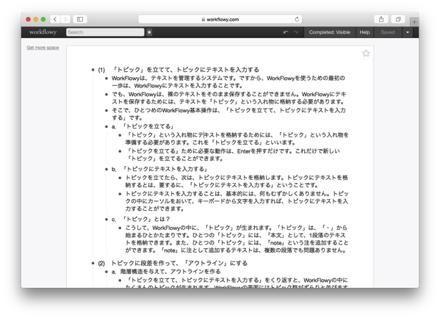Click the bullet for c. 「トピック」とは？
This screenshot has width=440, height=318.
pyautogui.click(x=107, y=219)
